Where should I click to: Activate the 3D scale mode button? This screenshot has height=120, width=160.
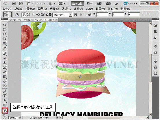[43, 15]
